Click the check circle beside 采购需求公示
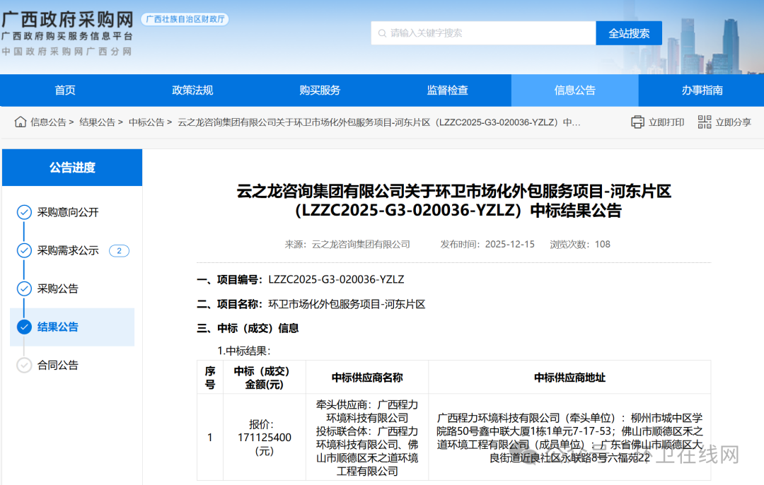The height and width of the screenshot is (485, 764). [24, 250]
